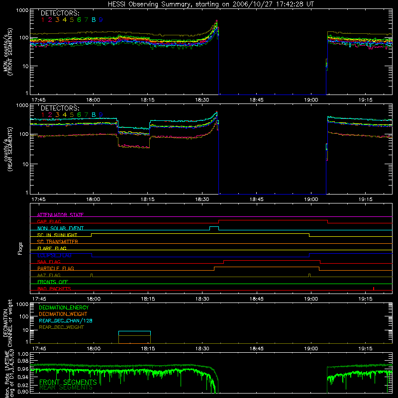Click the DECIMATION_ENERGY legend entry
Image resolution: width=398 pixels, height=398 pixels.
click(x=64, y=307)
